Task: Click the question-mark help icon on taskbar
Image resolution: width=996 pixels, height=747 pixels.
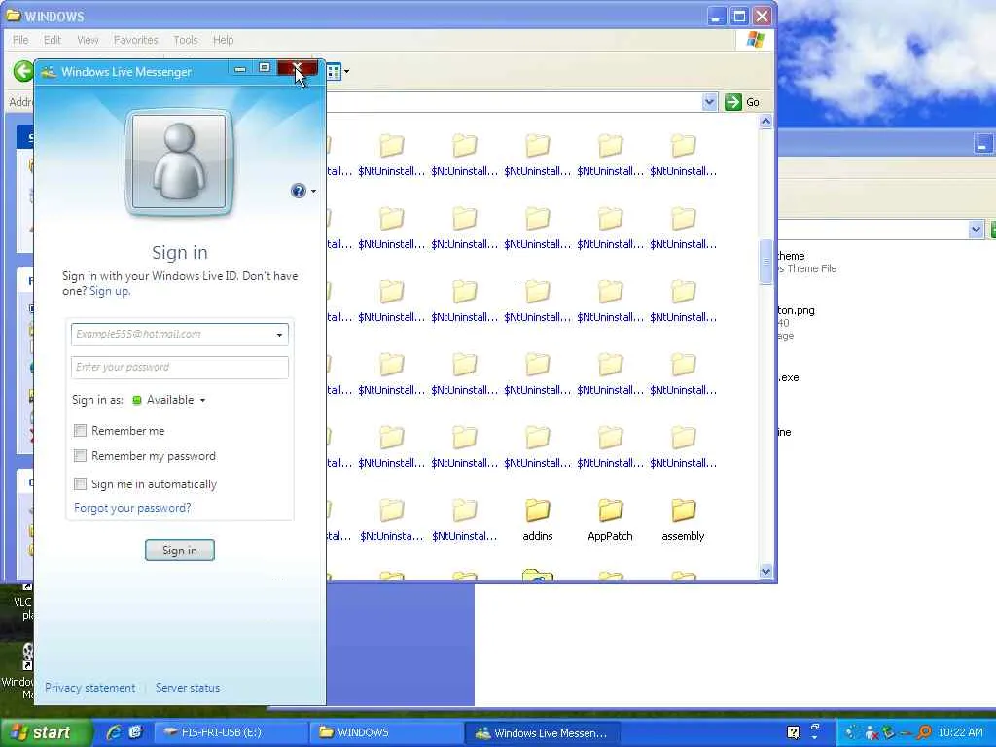Action: pyautogui.click(x=794, y=732)
